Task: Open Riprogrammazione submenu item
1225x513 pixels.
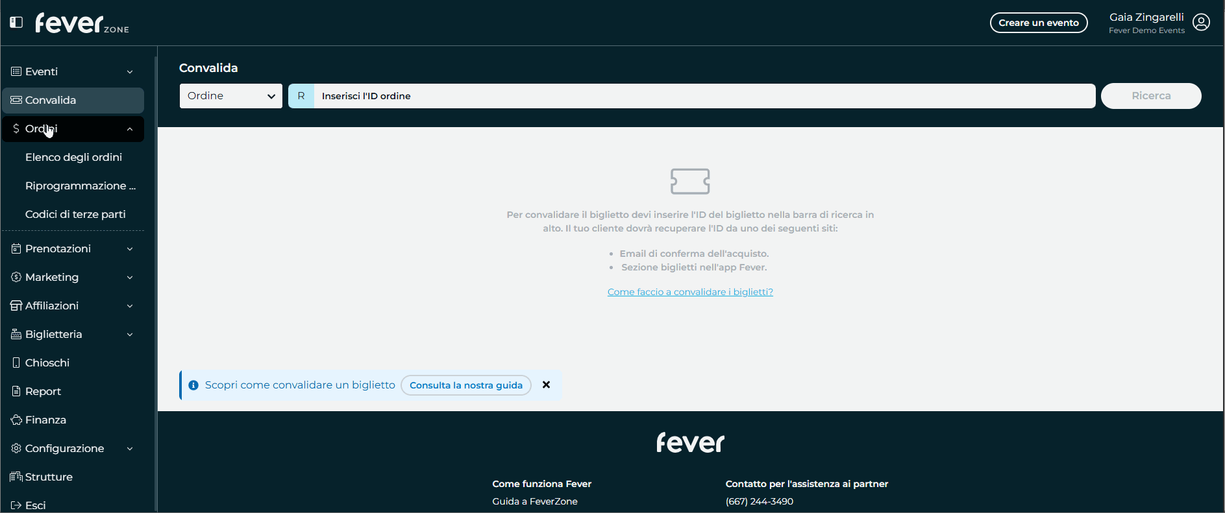Action: [80, 185]
